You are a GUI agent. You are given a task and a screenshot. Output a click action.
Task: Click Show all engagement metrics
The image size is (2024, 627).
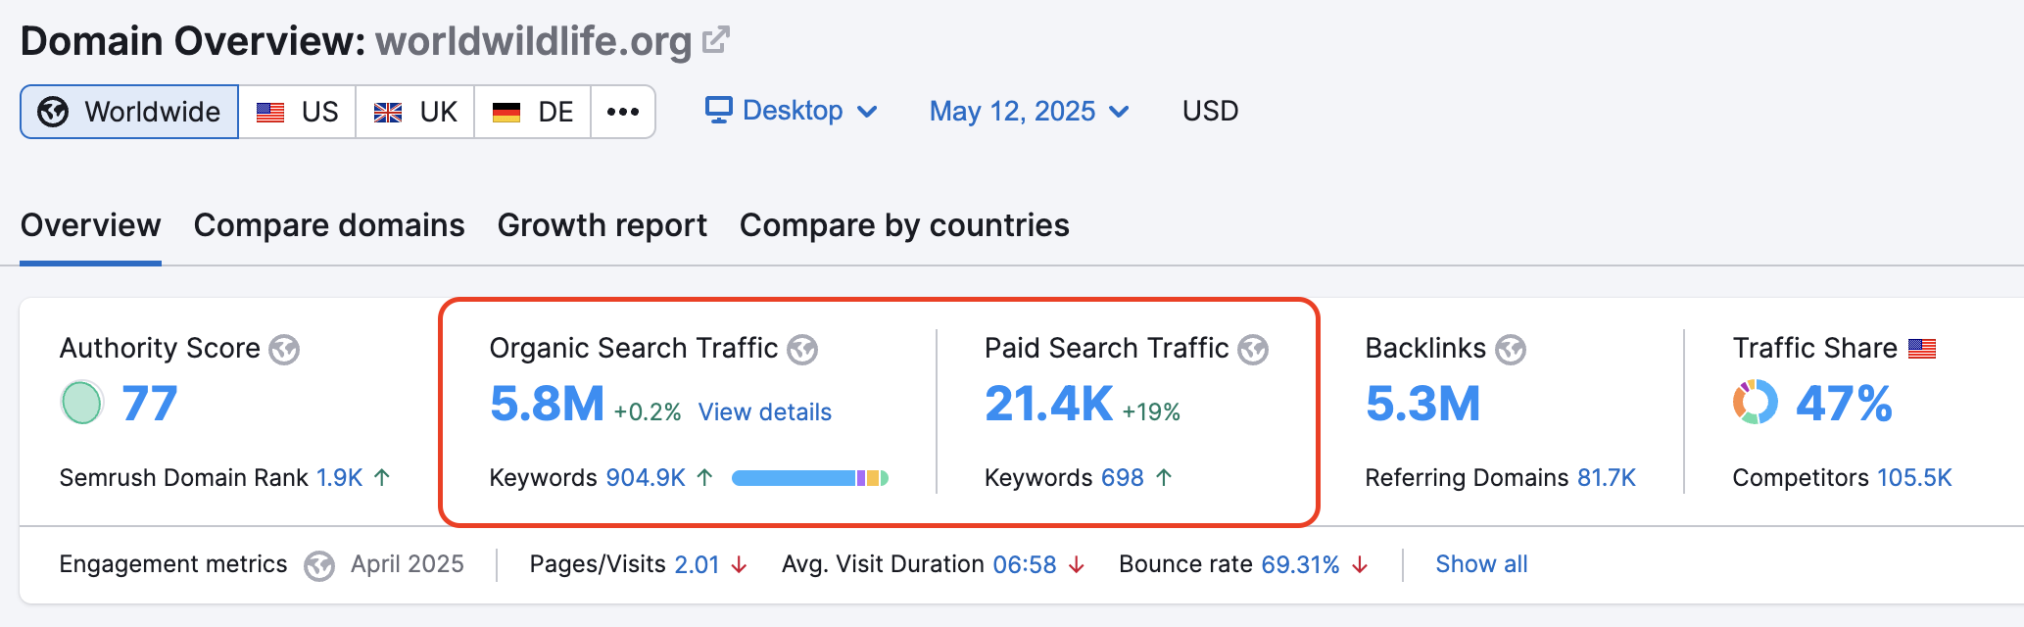click(x=1481, y=564)
